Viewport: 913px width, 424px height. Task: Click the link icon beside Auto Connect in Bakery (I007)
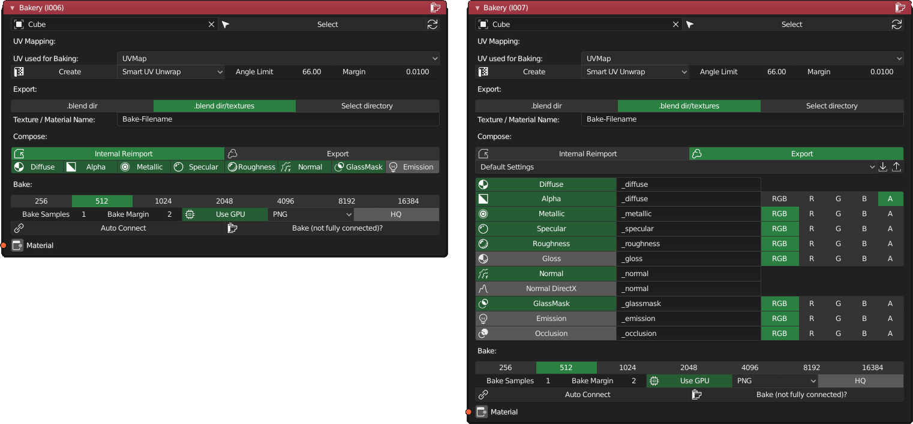coord(483,395)
